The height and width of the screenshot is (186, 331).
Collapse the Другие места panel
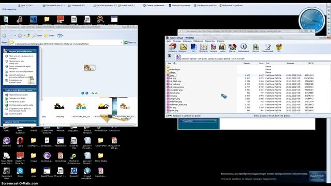[x=35, y=122]
